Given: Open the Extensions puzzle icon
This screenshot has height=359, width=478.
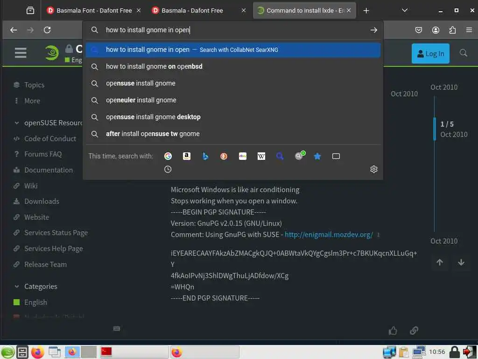Looking at the screenshot, I should (452, 30).
